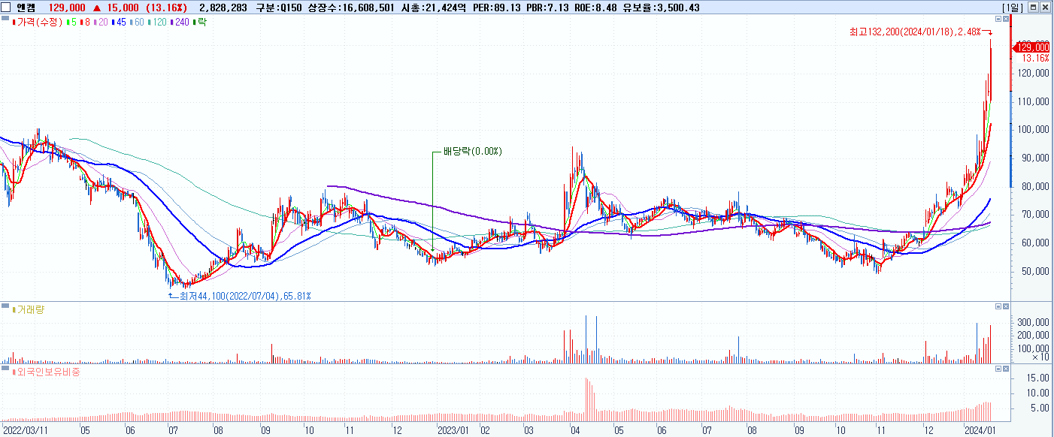Screen dimensions: 1054x437
Task: Click the 50,000 price axis label
Action: [x=1034, y=271]
